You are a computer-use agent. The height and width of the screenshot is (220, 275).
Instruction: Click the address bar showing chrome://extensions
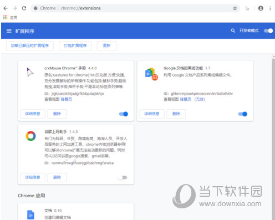[135, 8]
